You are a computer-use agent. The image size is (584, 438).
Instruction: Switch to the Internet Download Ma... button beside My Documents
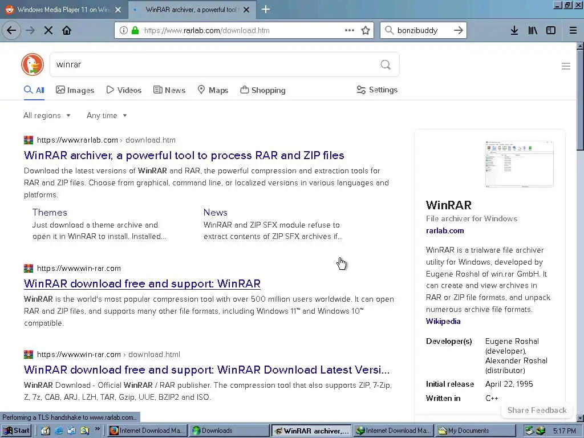pyautogui.click(x=393, y=431)
